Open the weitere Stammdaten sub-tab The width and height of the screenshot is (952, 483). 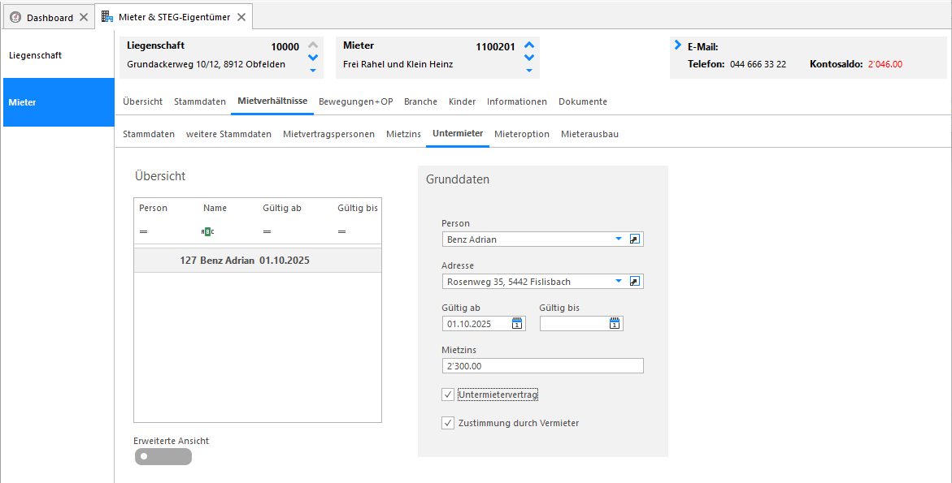click(229, 134)
